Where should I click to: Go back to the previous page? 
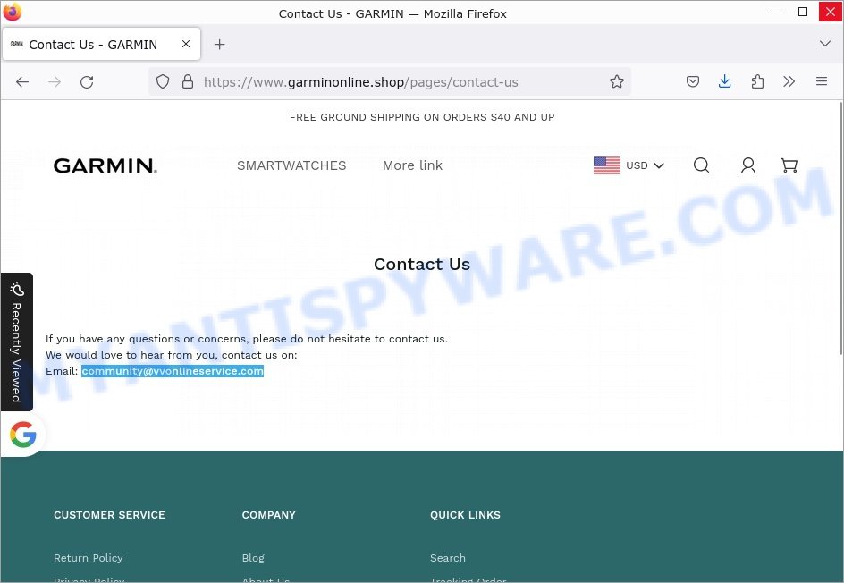22,82
